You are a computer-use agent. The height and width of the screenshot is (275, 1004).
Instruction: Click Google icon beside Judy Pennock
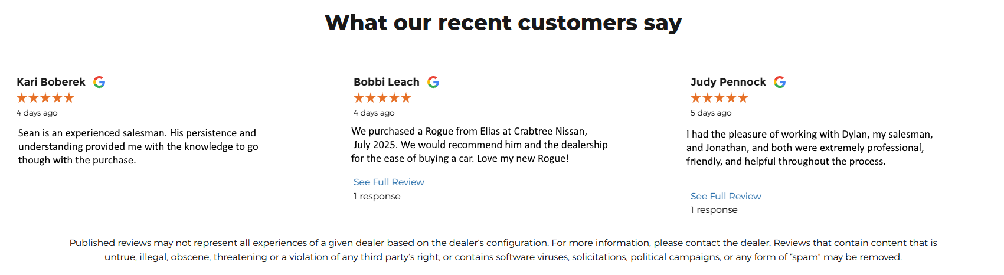click(x=780, y=82)
